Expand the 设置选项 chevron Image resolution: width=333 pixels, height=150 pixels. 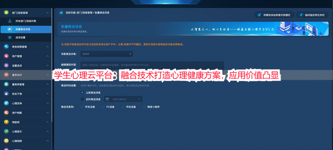pyautogui.click(x=47, y=66)
